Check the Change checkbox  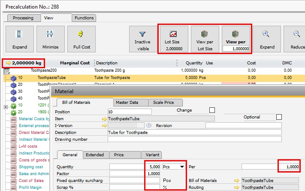tap(212, 111)
